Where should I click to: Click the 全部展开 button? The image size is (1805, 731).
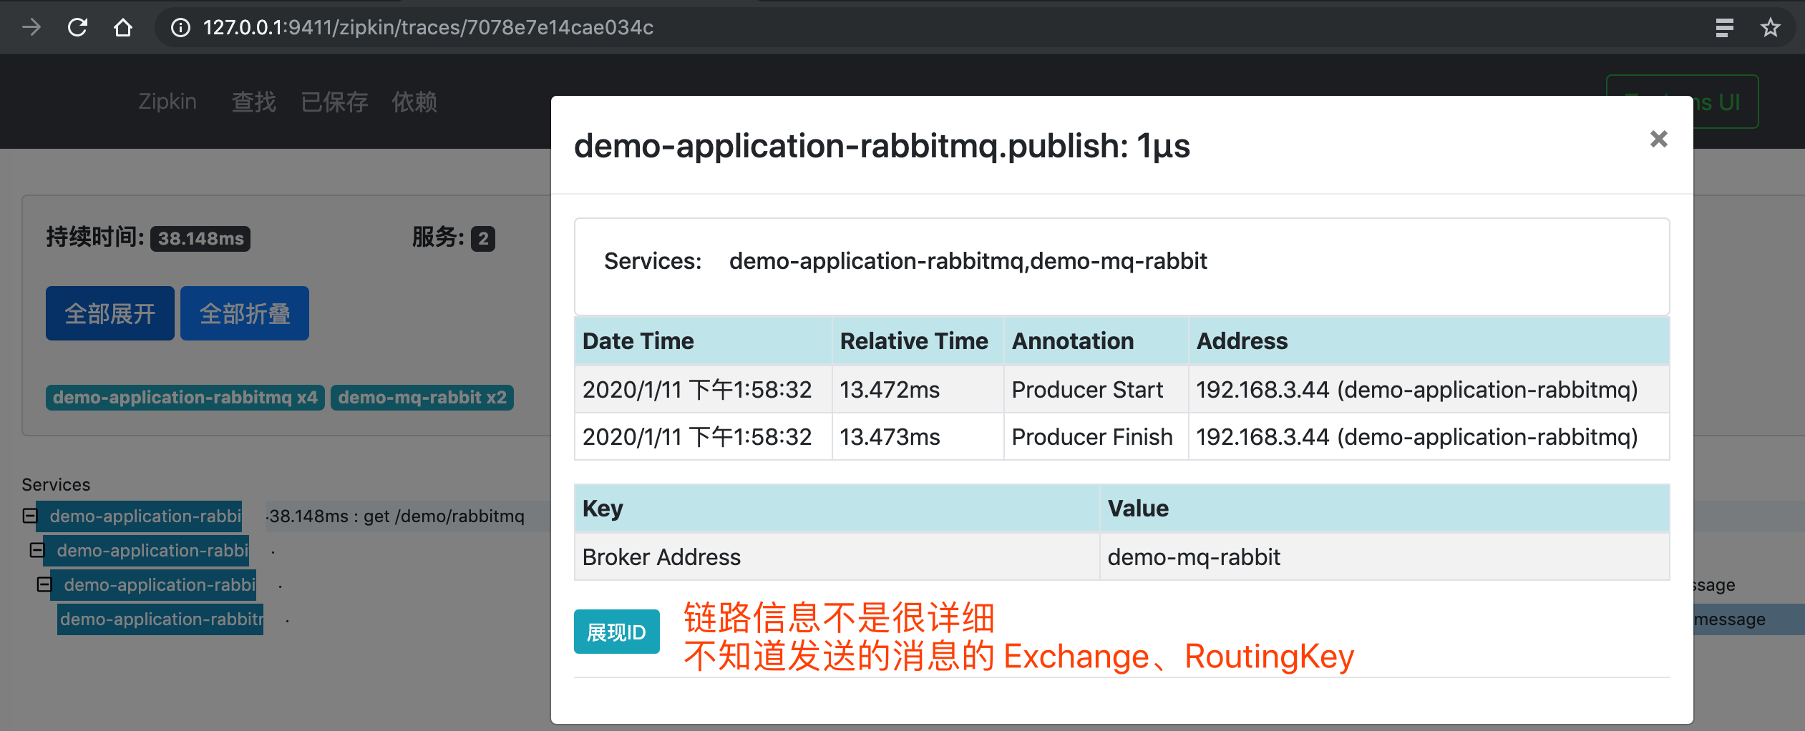[110, 313]
